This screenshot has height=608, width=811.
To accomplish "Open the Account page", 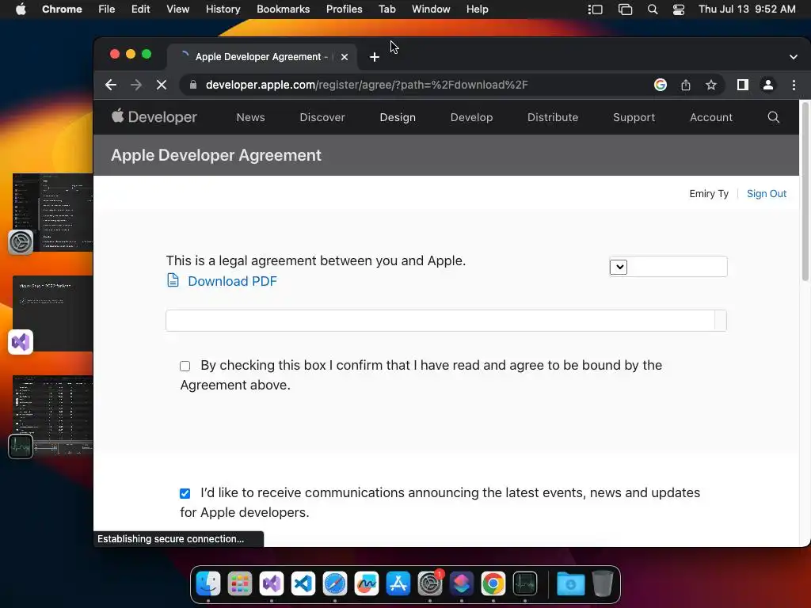I will [711, 117].
